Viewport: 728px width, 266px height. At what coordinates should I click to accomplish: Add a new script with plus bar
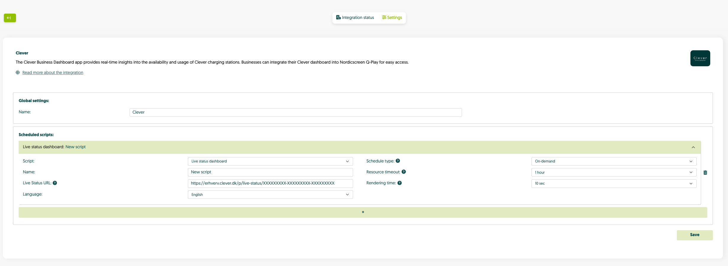[363, 212]
